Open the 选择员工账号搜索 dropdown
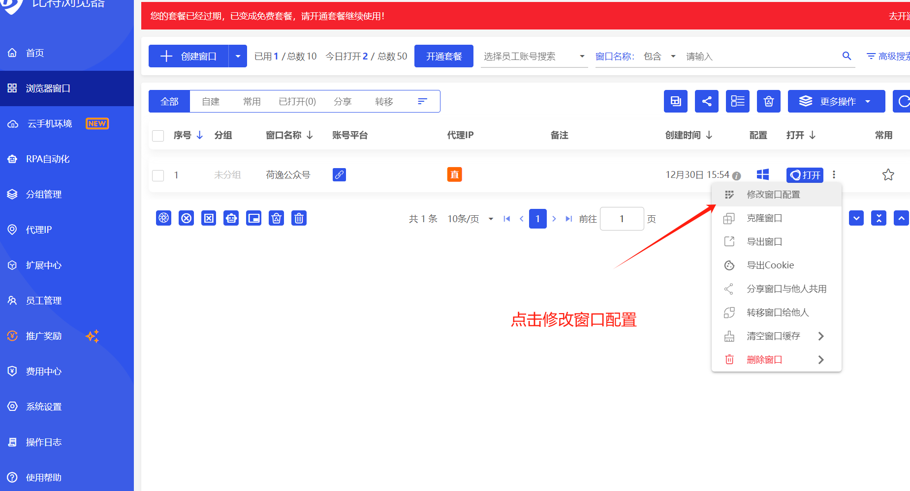Screen dimensions: 910x491 point(534,57)
